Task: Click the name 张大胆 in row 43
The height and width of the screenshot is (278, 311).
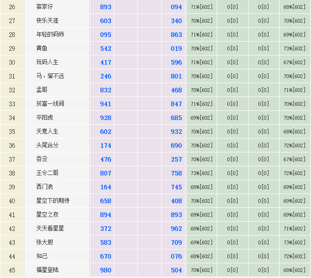Action: point(44,242)
